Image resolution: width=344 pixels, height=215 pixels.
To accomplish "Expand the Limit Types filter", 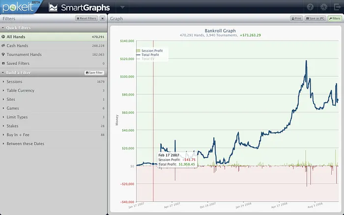I will (x=54, y=117).
